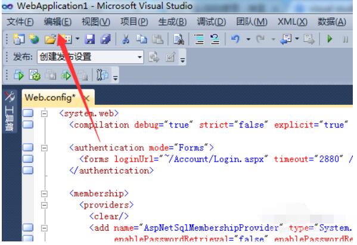Open the Navigate Backward dropdown arrow
This screenshot has width=357, height=245.
click(297, 39)
